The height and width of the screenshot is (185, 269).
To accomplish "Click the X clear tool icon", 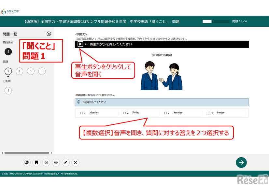I will point(76,163).
